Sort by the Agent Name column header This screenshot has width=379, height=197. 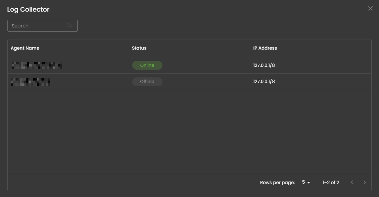25,48
